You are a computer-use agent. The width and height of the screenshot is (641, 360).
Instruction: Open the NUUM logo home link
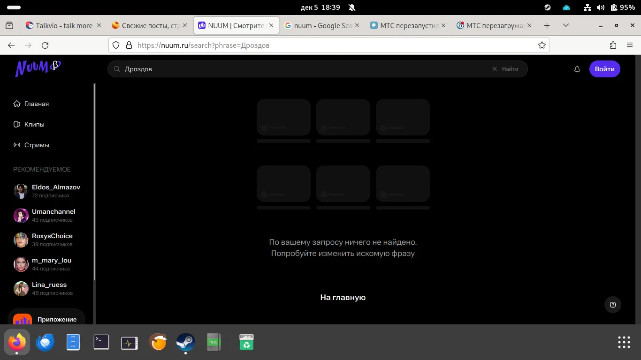coord(38,68)
